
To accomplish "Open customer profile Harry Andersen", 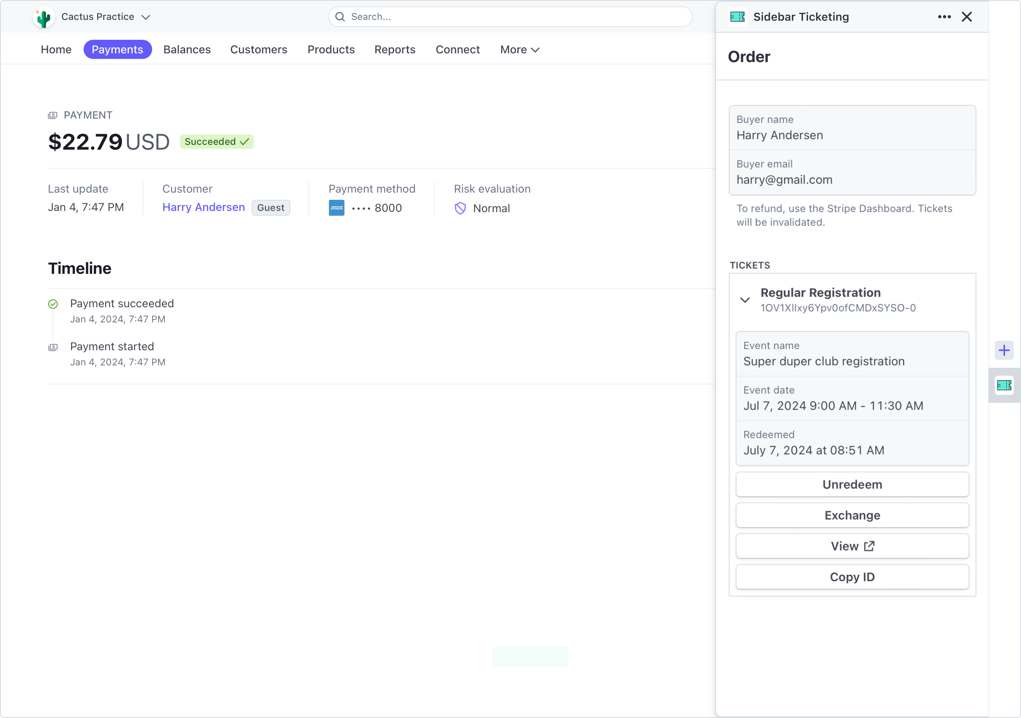I will click(x=203, y=207).
